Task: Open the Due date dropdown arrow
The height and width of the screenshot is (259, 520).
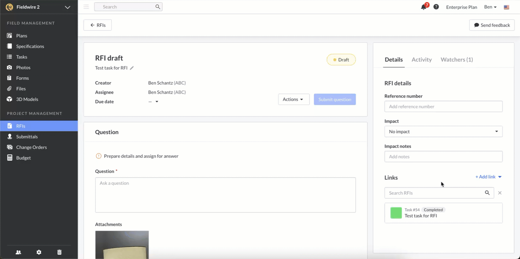Action: coord(157,102)
